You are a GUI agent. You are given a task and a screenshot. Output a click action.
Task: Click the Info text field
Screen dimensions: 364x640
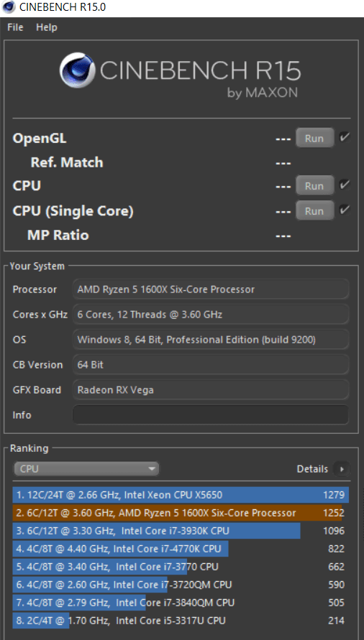pyautogui.click(x=211, y=415)
